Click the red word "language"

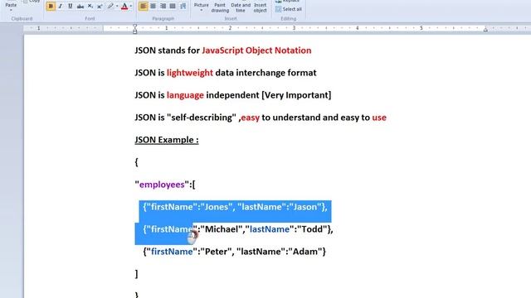(x=185, y=95)
